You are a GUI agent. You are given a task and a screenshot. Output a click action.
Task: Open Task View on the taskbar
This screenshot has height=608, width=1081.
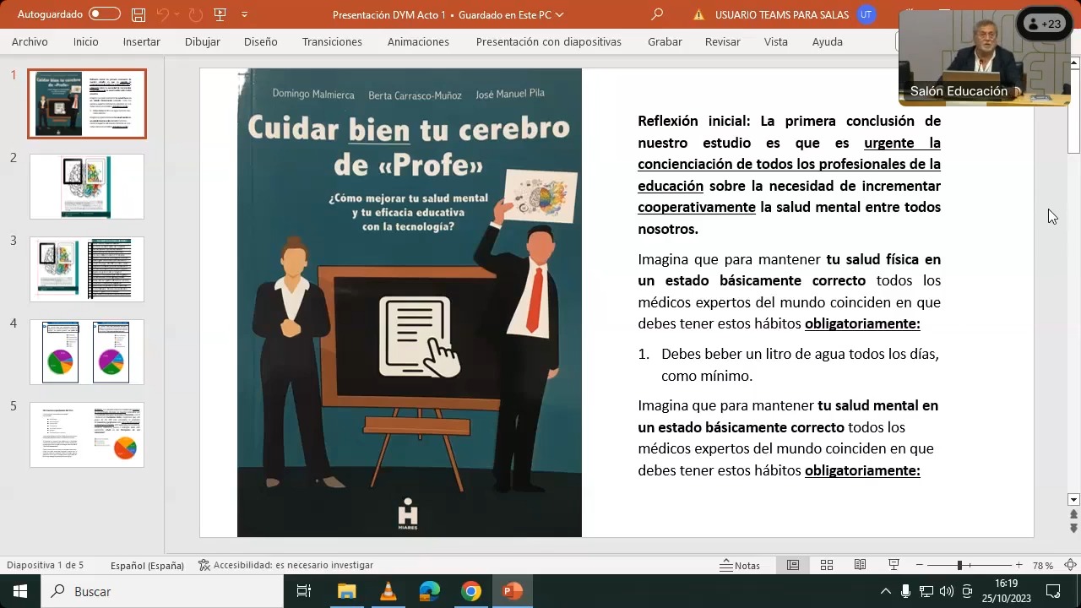(304, 591)
